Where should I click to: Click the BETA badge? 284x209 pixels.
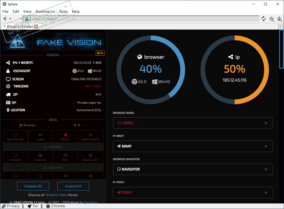coord(100,53)
